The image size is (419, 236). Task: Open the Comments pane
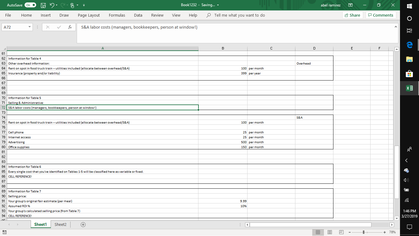[x=381, y=15]
